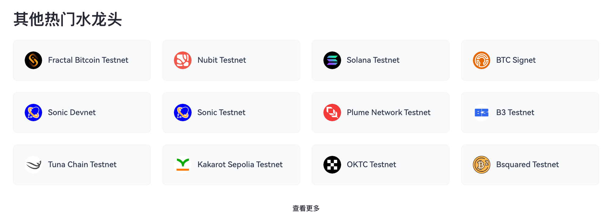Click the Sonic Testnet logo icon
The height and width of the screenshot is (218, 609).
[x=182, y=113]
